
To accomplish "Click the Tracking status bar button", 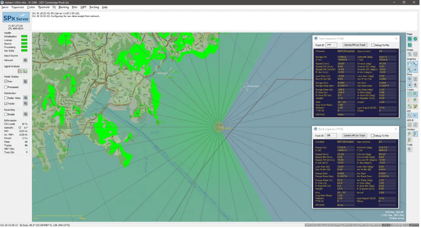I will click(x=414, y=226).
